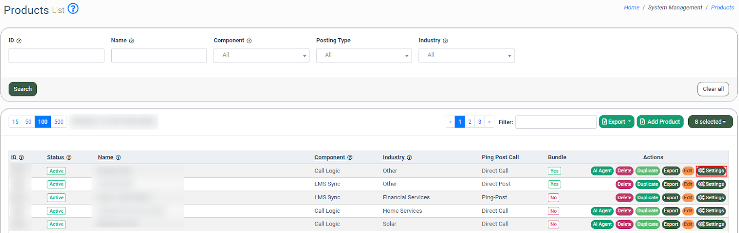Sort the table by Name column header

coord(106,157)
